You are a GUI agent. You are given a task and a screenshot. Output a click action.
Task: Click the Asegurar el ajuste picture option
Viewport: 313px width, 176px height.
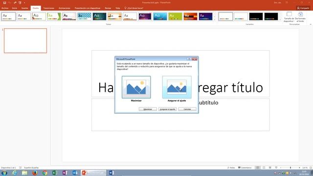[x=177, y=87]
